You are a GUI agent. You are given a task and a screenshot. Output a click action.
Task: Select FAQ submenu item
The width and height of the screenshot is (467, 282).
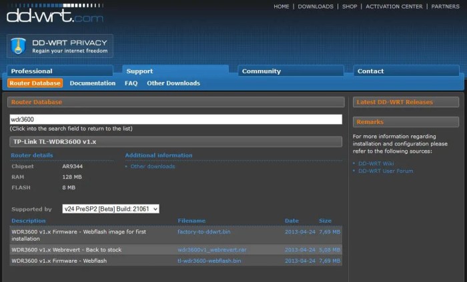(131, 83)
